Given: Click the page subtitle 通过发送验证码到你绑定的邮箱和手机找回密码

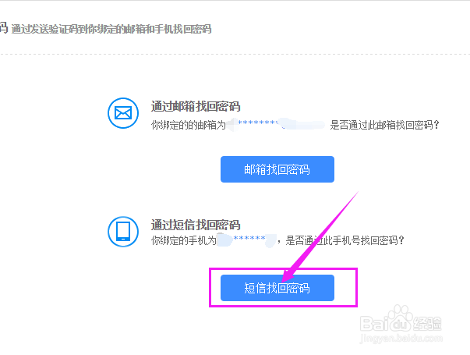Looking at the screenshot, I should pos(111,29).
